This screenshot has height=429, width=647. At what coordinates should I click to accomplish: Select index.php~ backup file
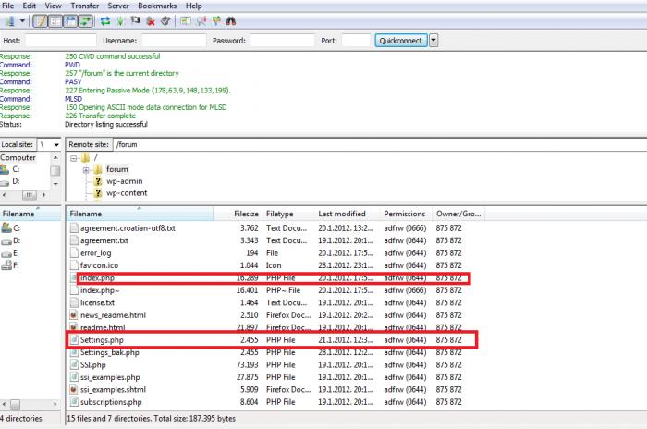pyautogui.click(x=100, y=290)
